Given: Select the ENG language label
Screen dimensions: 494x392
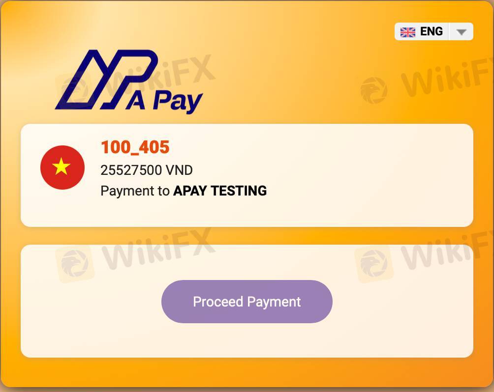Looking at the screenshot, I should 432,31.
